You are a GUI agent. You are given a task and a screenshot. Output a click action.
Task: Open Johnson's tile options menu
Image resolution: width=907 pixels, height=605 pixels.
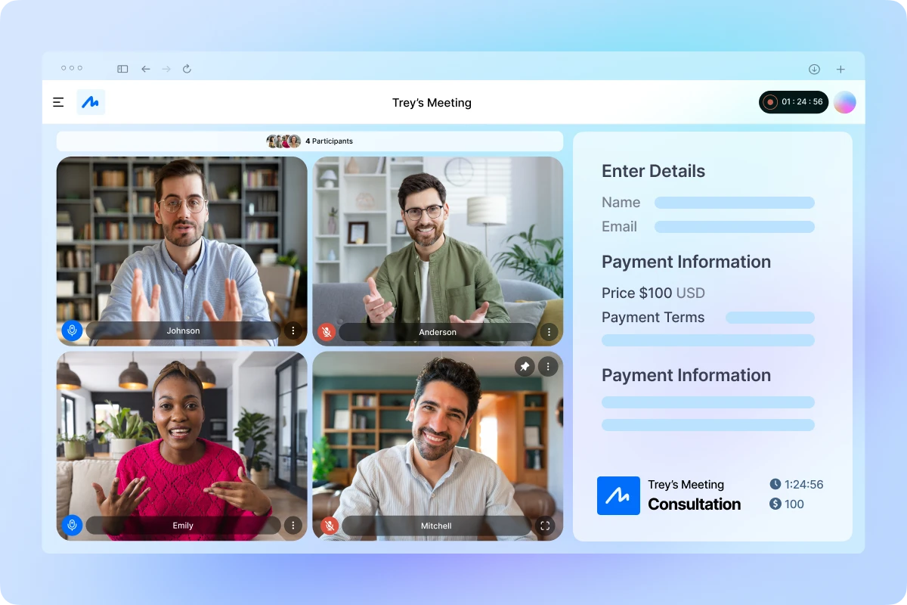pyautogui.click(x=294, y=330)
